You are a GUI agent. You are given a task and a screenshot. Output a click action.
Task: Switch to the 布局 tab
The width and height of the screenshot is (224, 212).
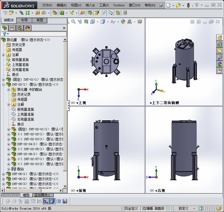click(x=24, y=20)
